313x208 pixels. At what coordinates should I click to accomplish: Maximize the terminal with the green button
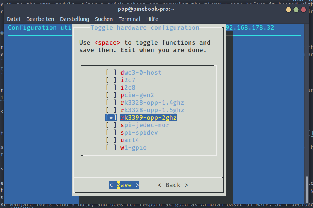[296, 10]
